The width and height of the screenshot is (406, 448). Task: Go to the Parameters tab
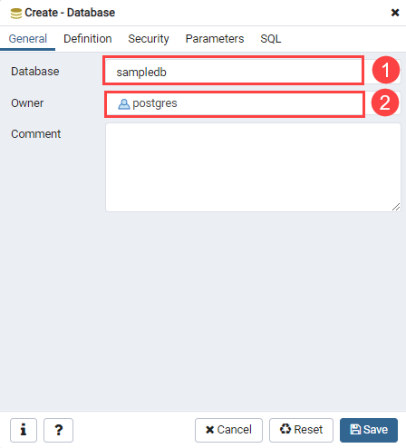coord(215,39)
